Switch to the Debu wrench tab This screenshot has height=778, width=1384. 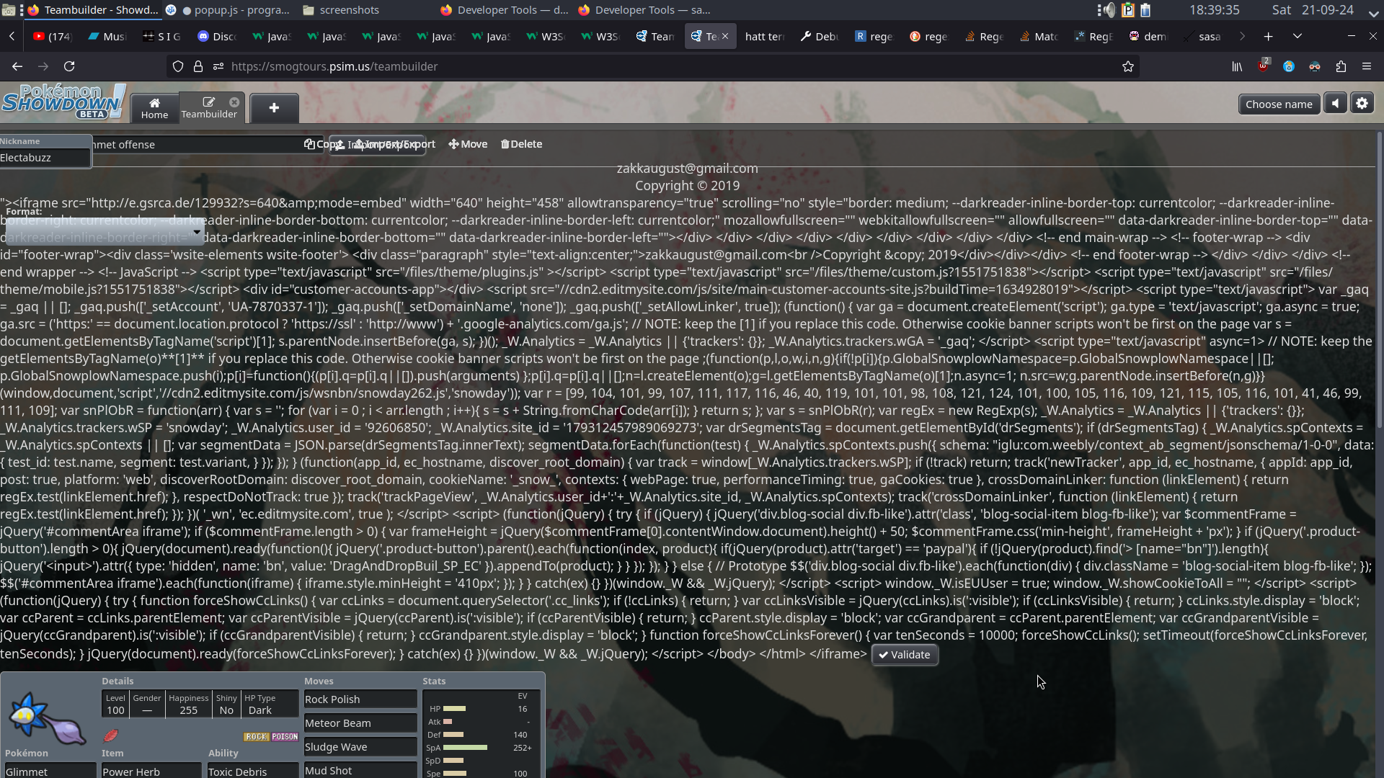point(819,36)
